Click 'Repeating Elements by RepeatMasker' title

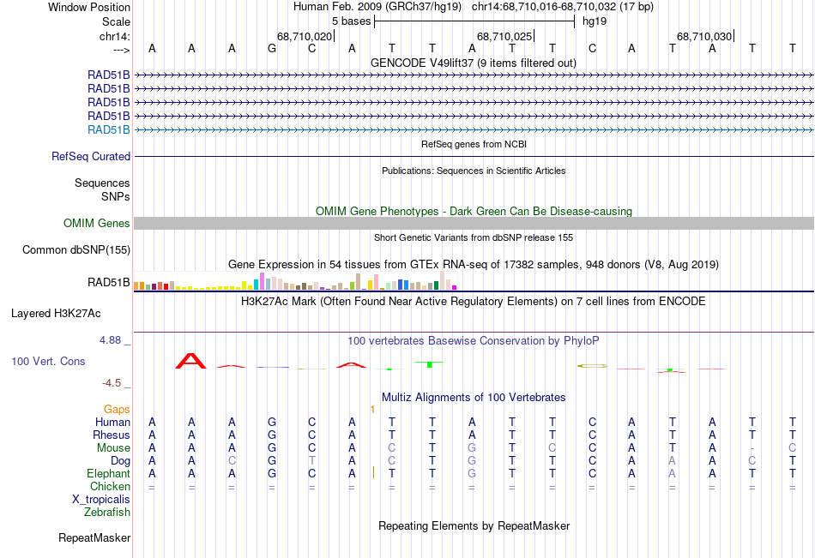(x=474, y=525)
